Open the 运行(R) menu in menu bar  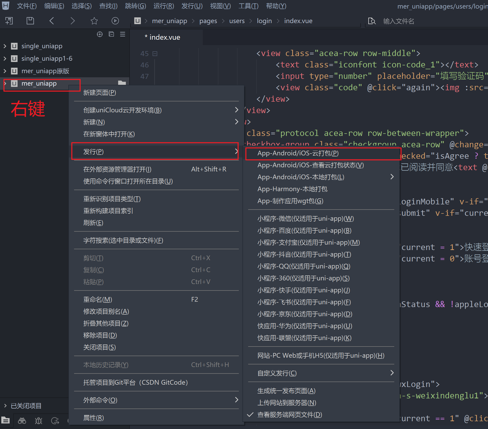pyautogui.click(x=163, y=6)
